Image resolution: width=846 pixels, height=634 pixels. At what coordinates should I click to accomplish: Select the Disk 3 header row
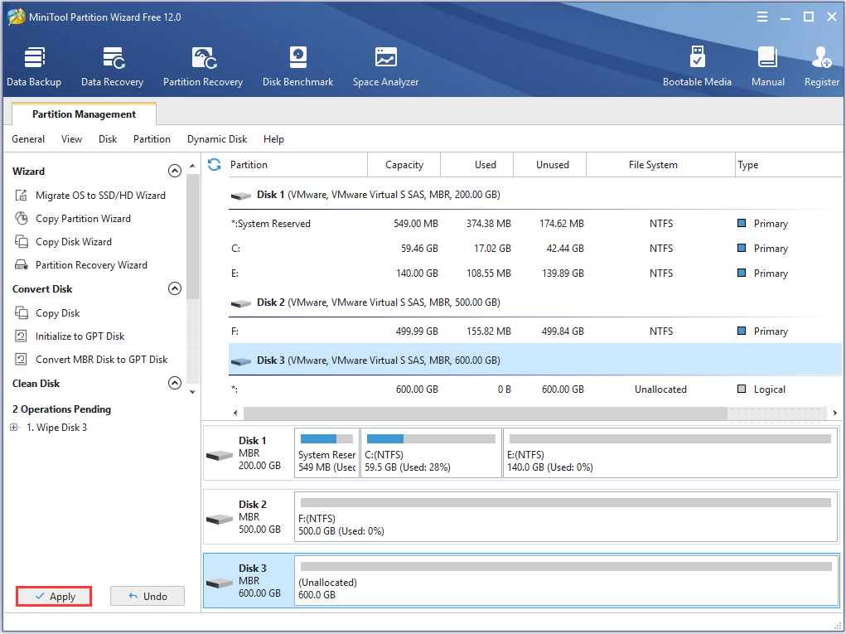pyautogui.click(x=534, y=360)
